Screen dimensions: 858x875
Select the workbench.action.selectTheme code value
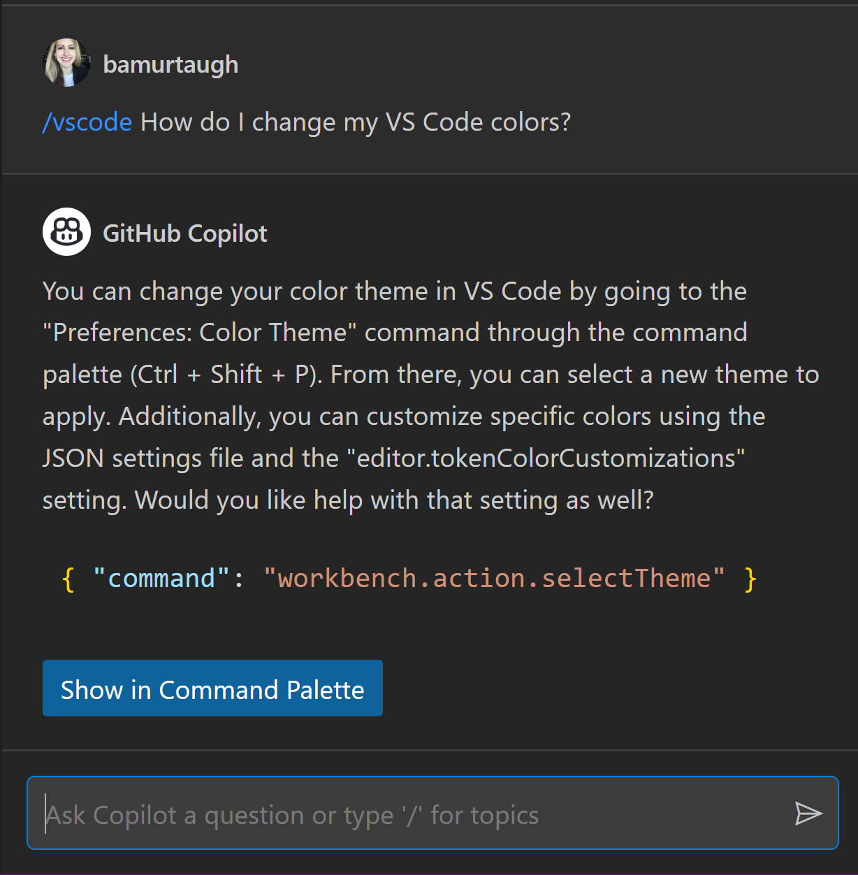click(493, 578)
